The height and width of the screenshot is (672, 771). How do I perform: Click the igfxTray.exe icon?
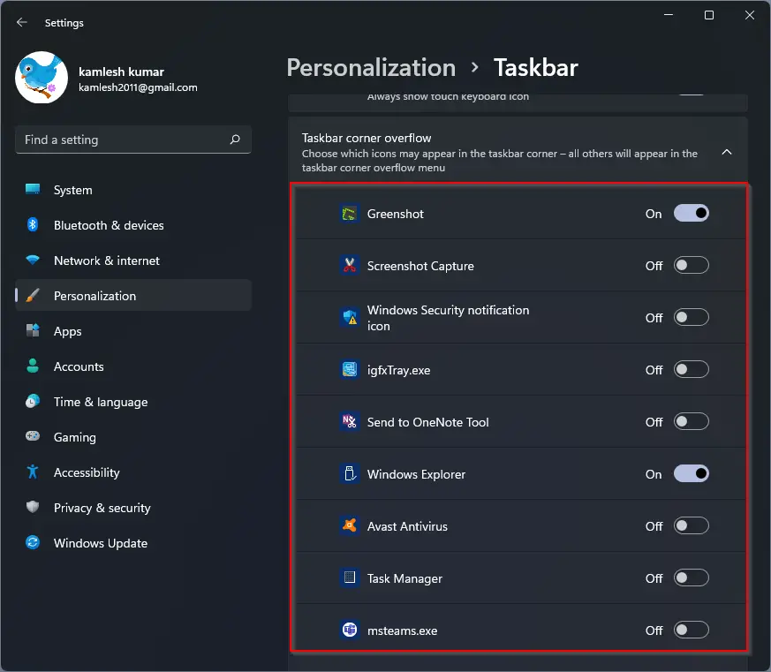(x=350, y=370)
